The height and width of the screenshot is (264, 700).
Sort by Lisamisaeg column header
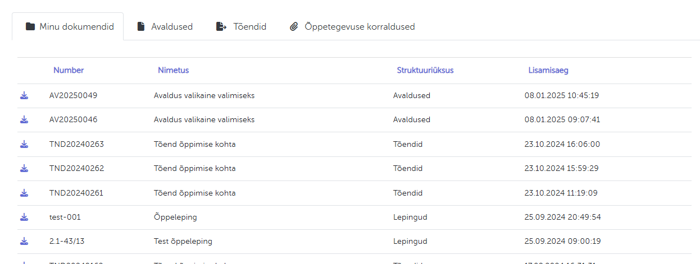click(548, 70)
